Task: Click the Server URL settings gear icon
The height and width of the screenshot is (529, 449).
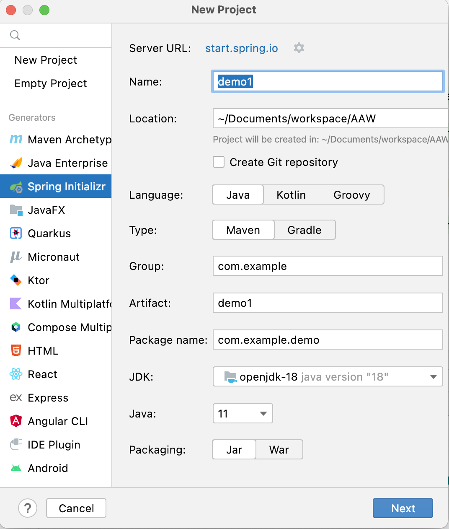Action: point(299,48)
